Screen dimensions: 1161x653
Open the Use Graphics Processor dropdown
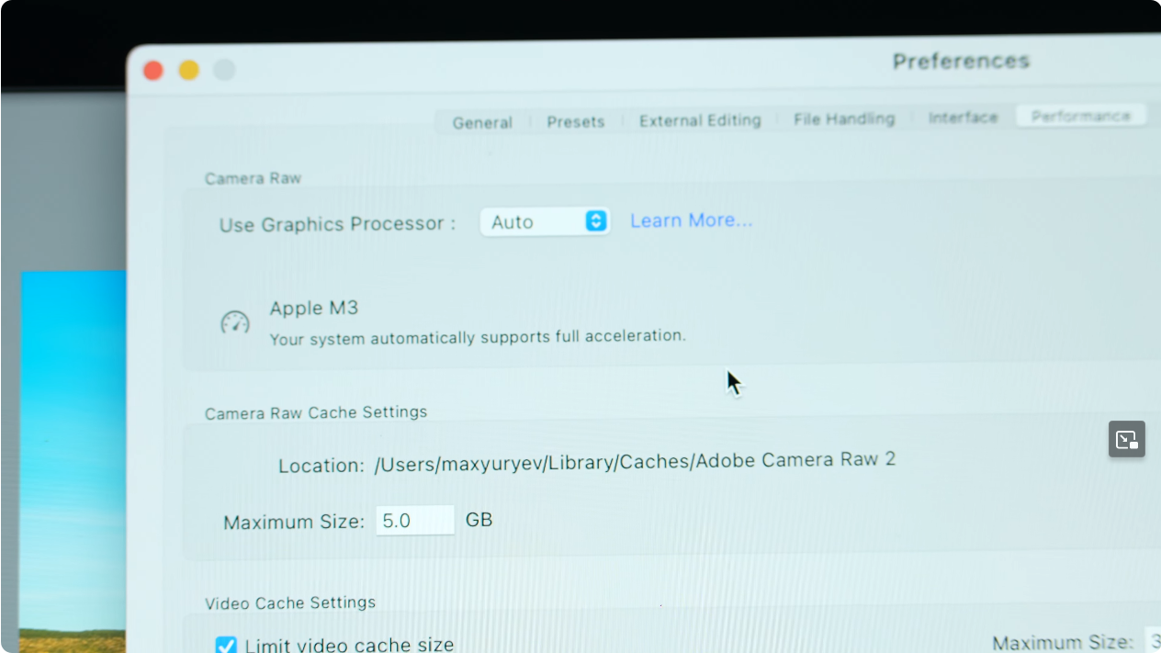tap(545, 221)
